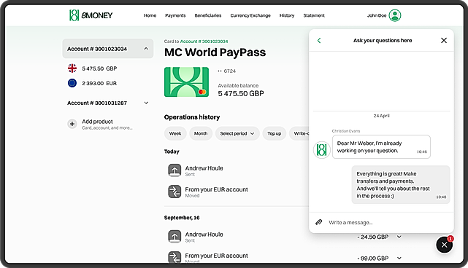Click the plus icon for Add product
The width and height of the screenshot is (468, 268).
pyautogui.click(x=72, y=124)
